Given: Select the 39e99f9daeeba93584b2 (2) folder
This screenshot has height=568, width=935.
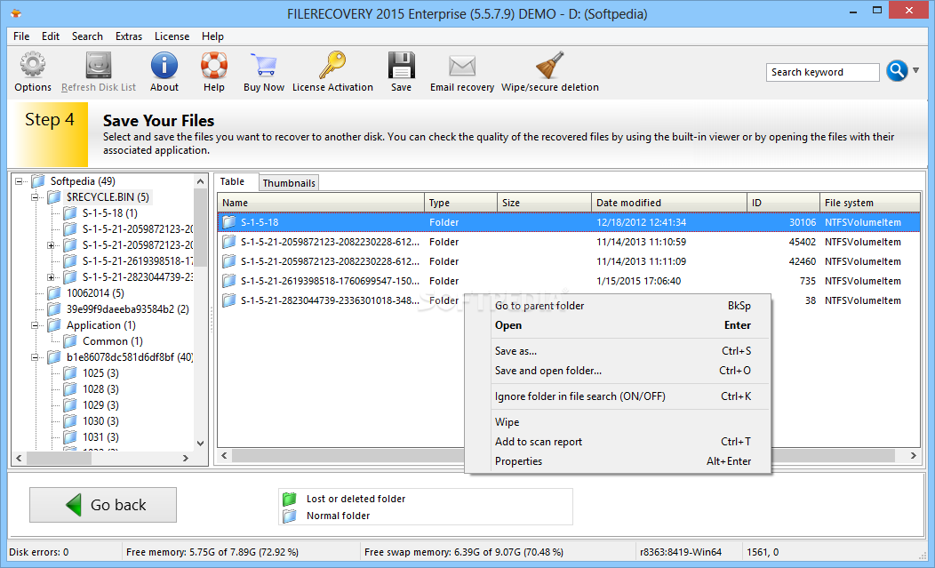Looking at the screenshot, I should pyautogui.click(x=128, y=309).
